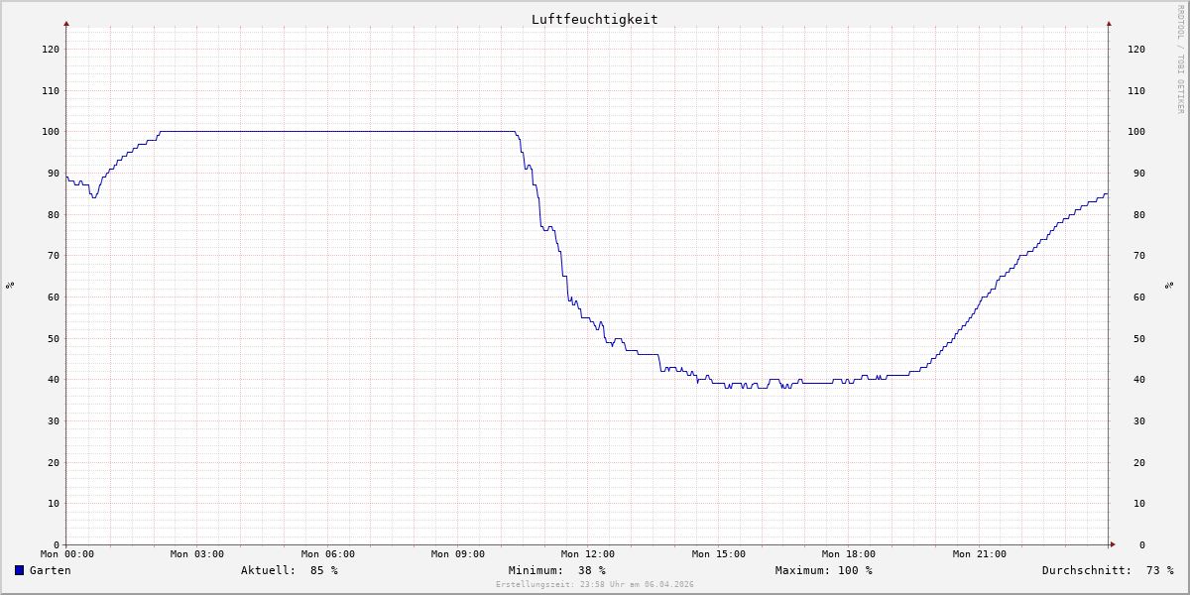Click the Maximum 100 % statistic
Image resolution: width=1190 pixels, height=595 pixels.
(x=823, y=570)
